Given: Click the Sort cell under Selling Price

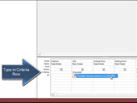Looking at the screenshot, I should pos(125,67).
